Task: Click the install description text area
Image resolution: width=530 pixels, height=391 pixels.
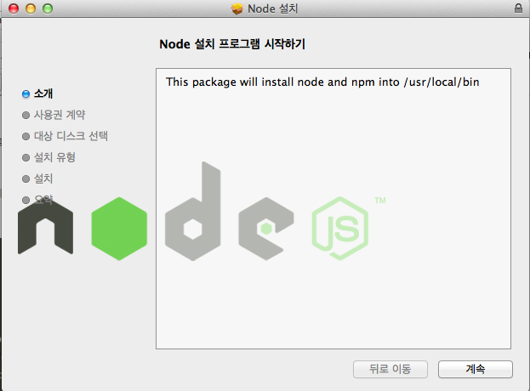Action: click(x=333, y=208)
